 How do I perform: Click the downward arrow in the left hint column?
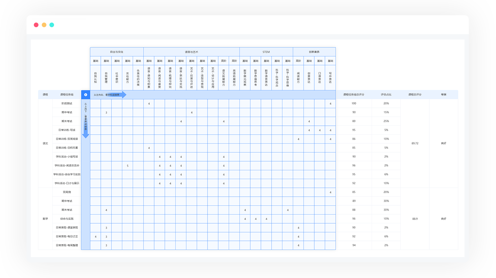tap(86, 134)
